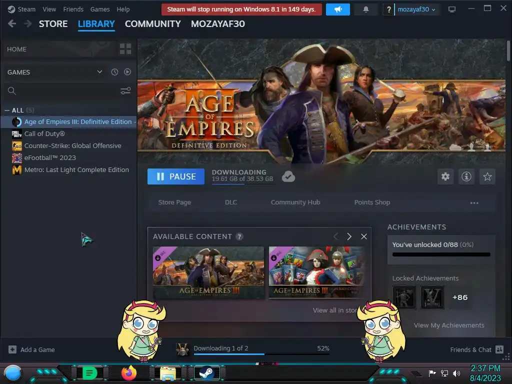Open the Help menu

tap(123, 9)
